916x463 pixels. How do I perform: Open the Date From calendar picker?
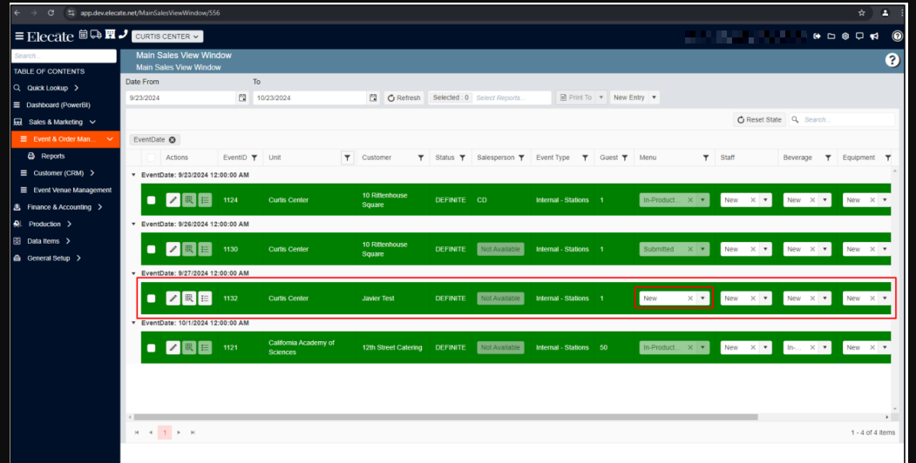[242, 97]
